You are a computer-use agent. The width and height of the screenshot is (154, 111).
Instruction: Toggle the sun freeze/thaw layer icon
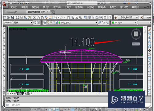point(51,23)
